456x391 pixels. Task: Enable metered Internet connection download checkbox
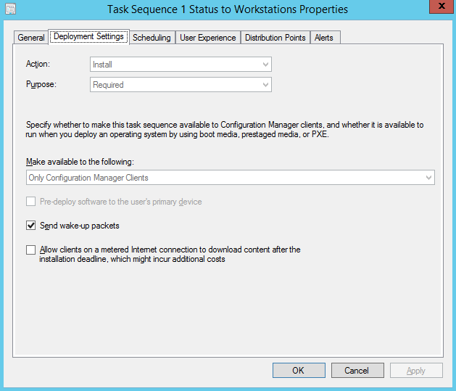click(x=30, y=250)
